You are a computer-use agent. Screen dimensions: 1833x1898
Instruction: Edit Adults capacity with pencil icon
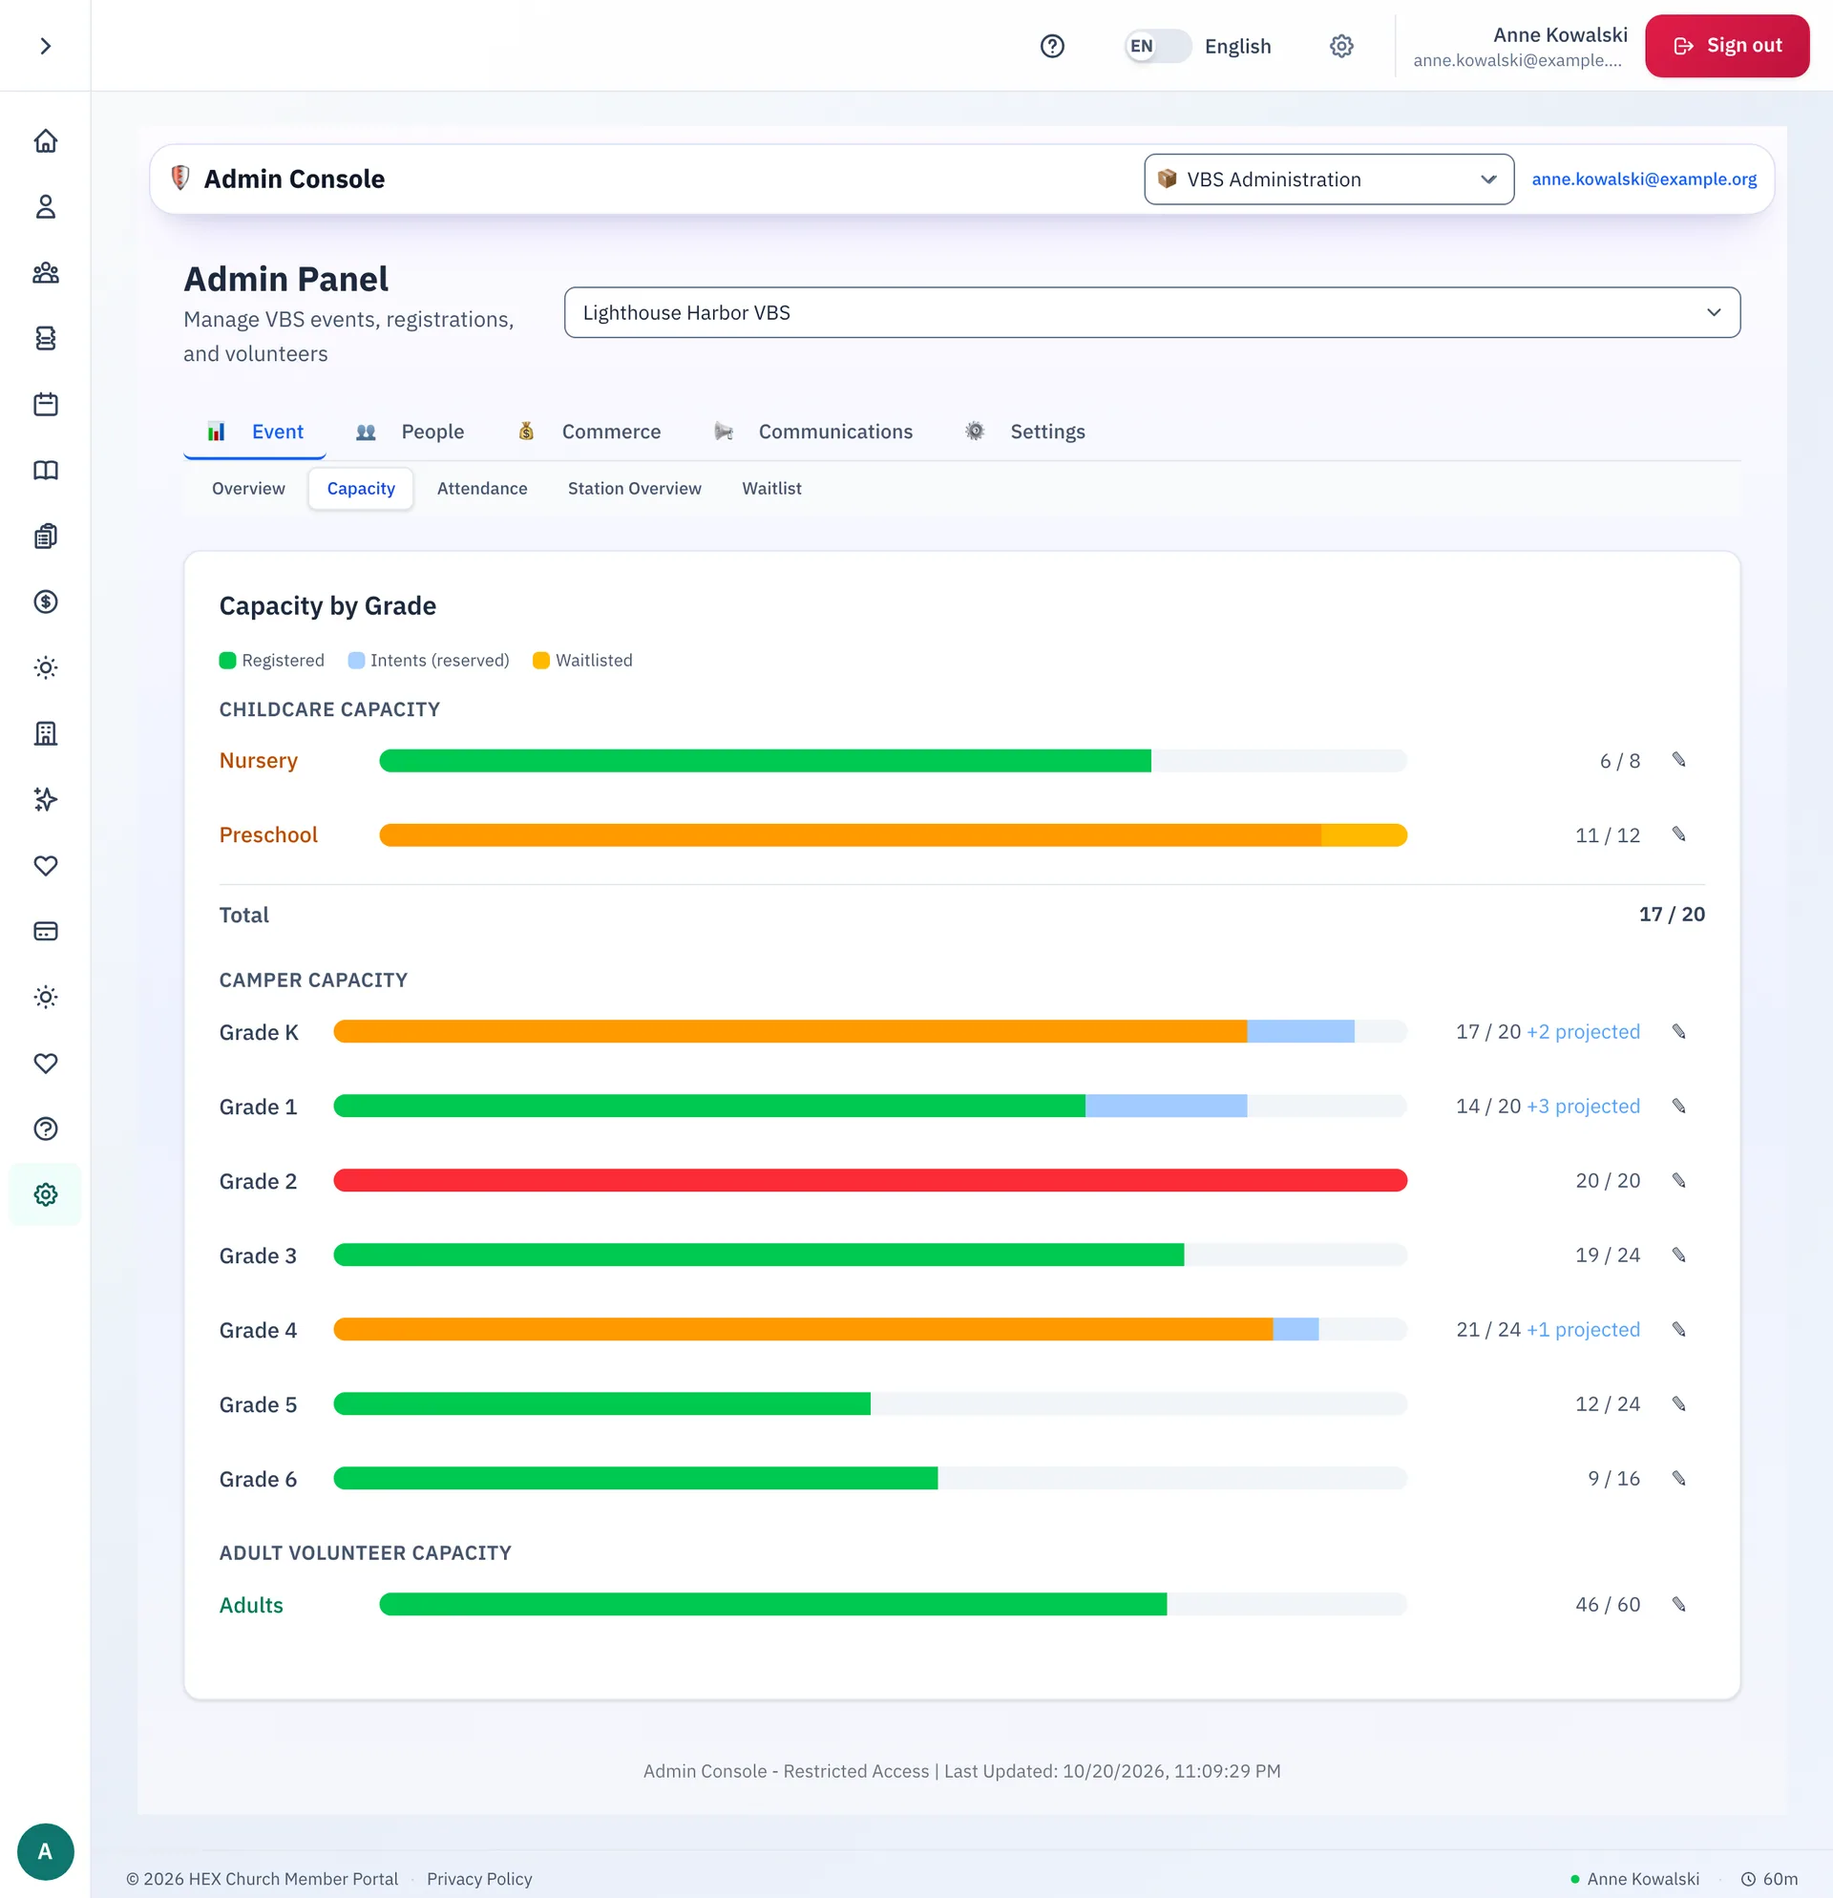coord(1679,1605)
